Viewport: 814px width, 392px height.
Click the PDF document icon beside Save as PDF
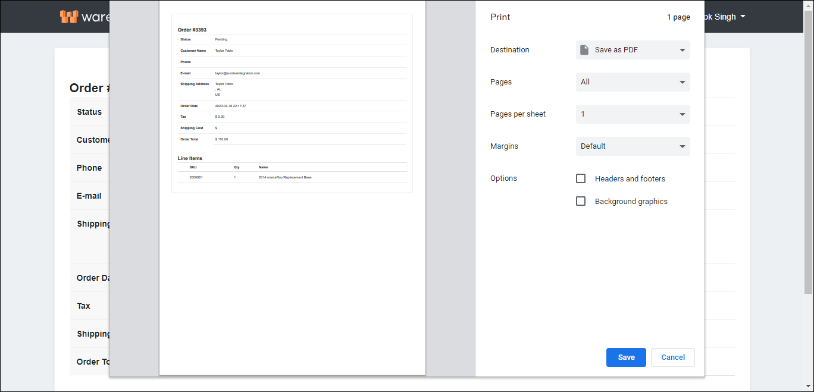tap(584, 49)
